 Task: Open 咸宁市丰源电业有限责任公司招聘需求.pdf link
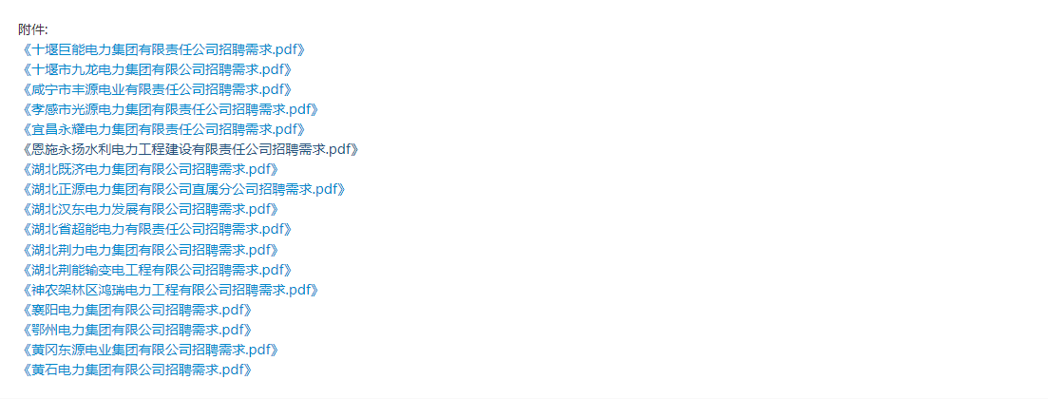pyautogui.click(x=156, y=89)
